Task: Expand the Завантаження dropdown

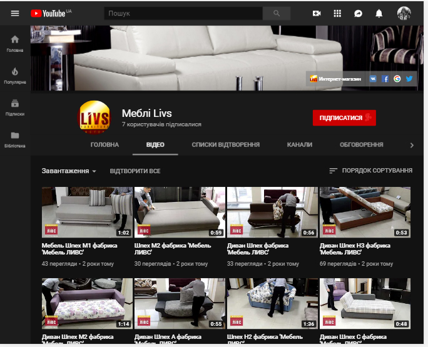Action: pos(69,171)
